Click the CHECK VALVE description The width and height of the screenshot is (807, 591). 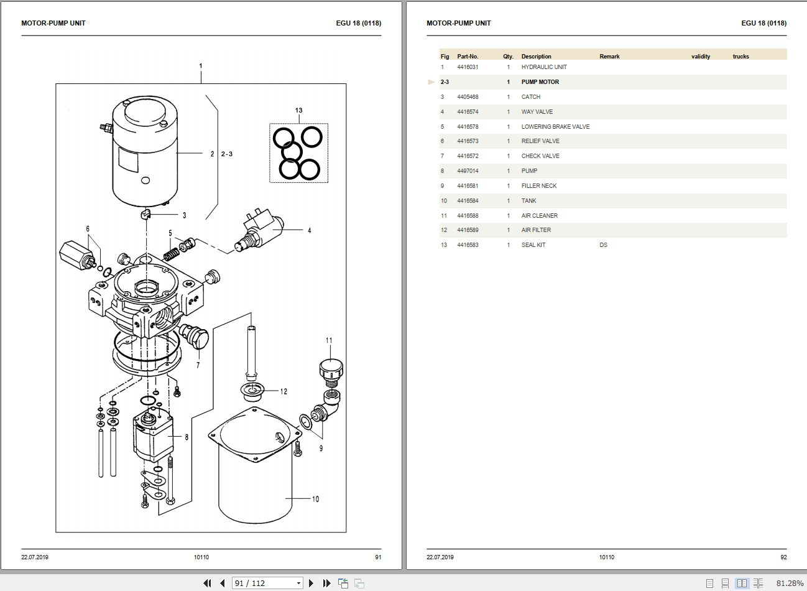pyautogui.click(x=540, y=156)
